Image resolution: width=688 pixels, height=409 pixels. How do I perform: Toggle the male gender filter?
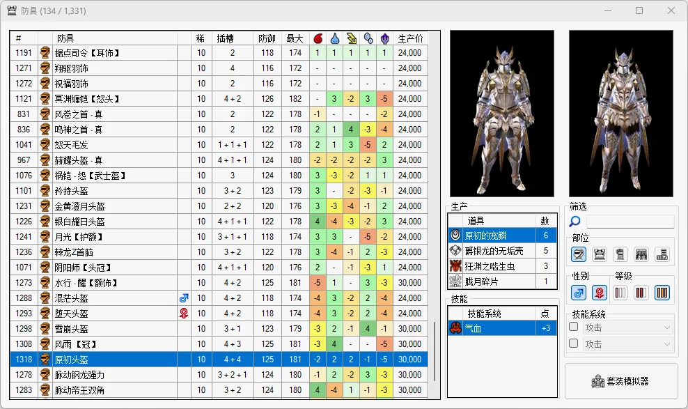click(x=578, y=293)
